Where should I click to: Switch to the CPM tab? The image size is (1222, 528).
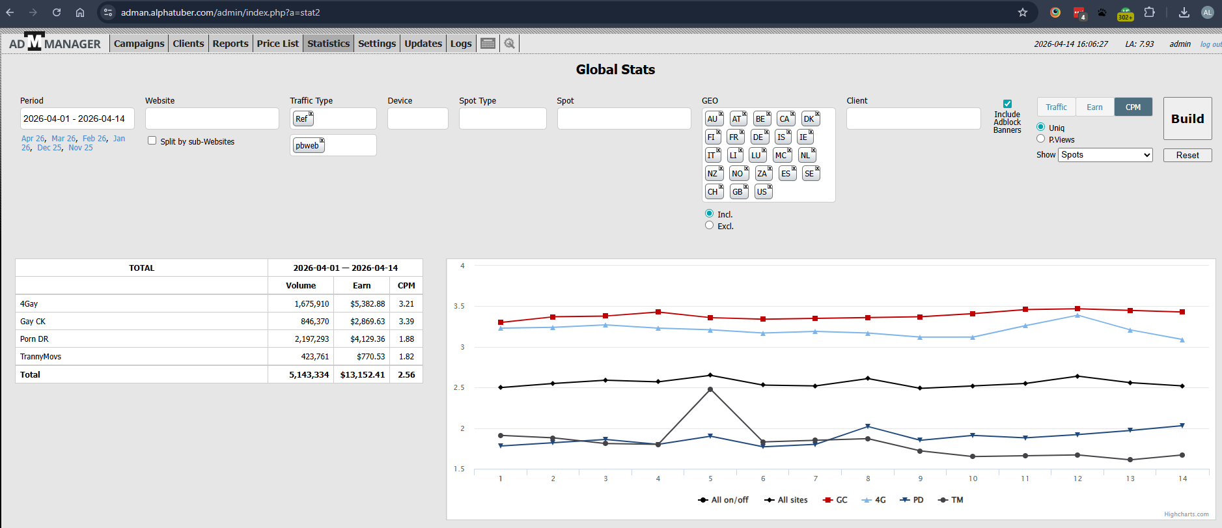(1133, 107)
